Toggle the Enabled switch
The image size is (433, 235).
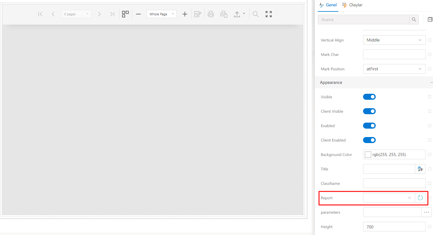pyautogui.click(x=369, y=126)
